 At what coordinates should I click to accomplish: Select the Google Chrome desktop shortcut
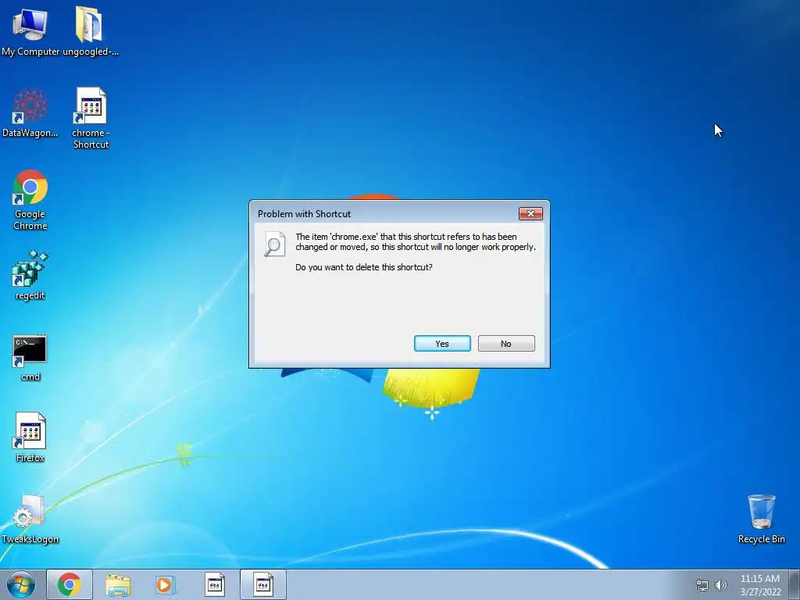pos(30,200)
